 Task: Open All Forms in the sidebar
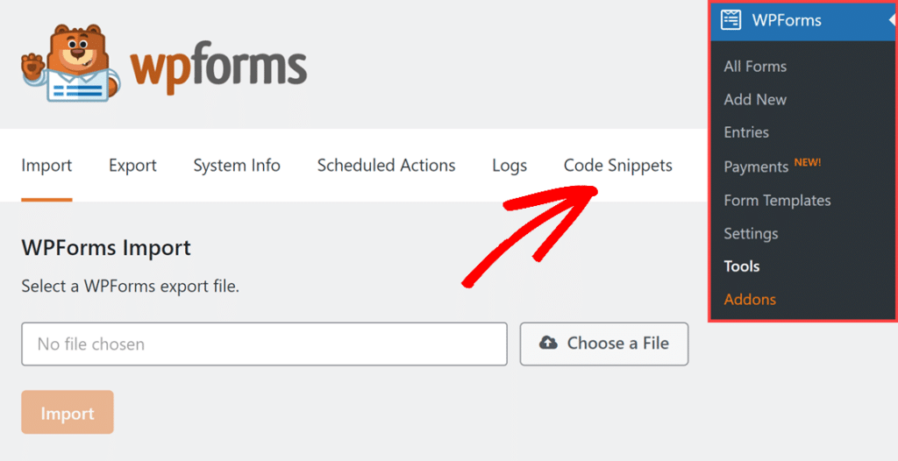(755, 67)
